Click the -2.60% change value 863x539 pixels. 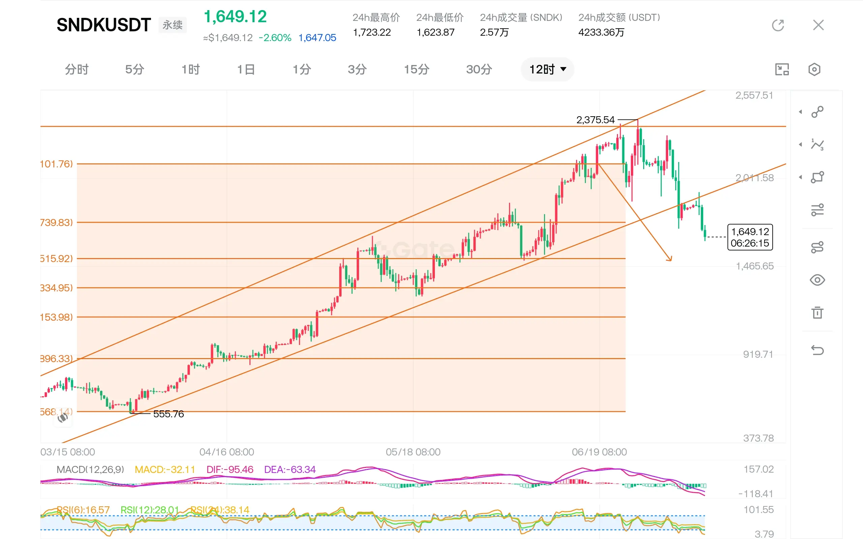[275, 38]
